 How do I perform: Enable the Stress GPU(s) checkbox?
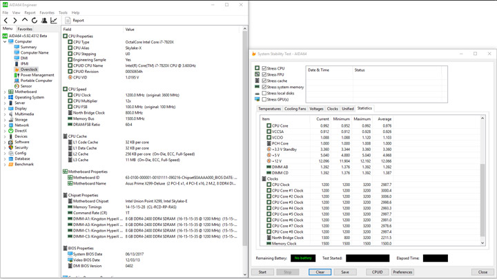pos(264,99)
